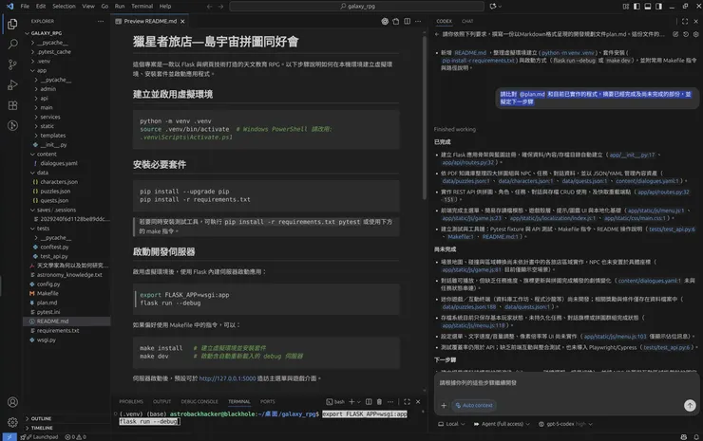Switch to the Ports panel tab
Viewport: 703px width, 441px height.
(267, 401)
